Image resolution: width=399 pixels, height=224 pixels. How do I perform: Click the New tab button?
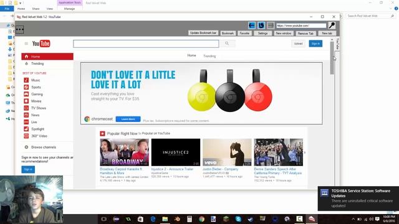(x=327, y=33)
